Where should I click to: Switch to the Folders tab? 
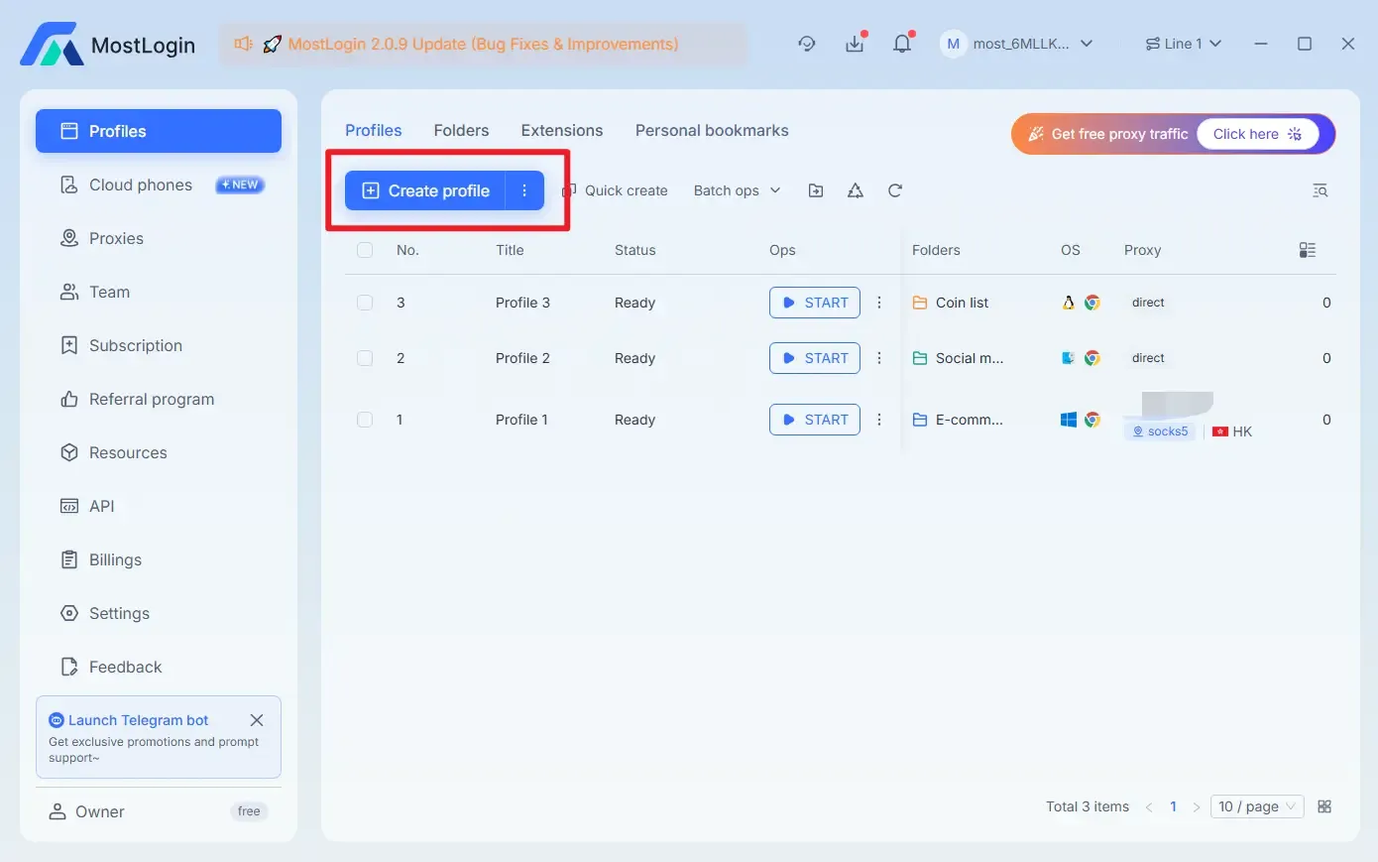[x=461, y=130]
